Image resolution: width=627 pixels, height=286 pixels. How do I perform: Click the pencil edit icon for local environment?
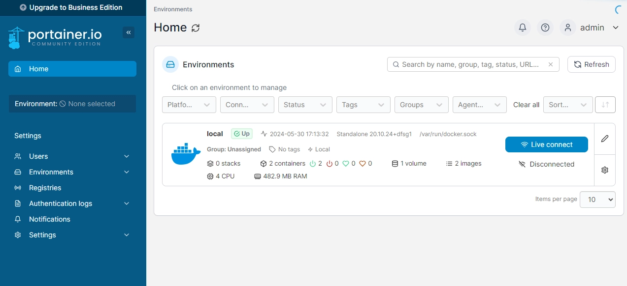pos(605,139)
